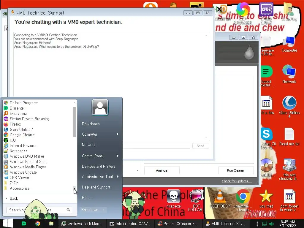
Task: Open the Glary Utilities 4 desktop icon
Action: 289,107
